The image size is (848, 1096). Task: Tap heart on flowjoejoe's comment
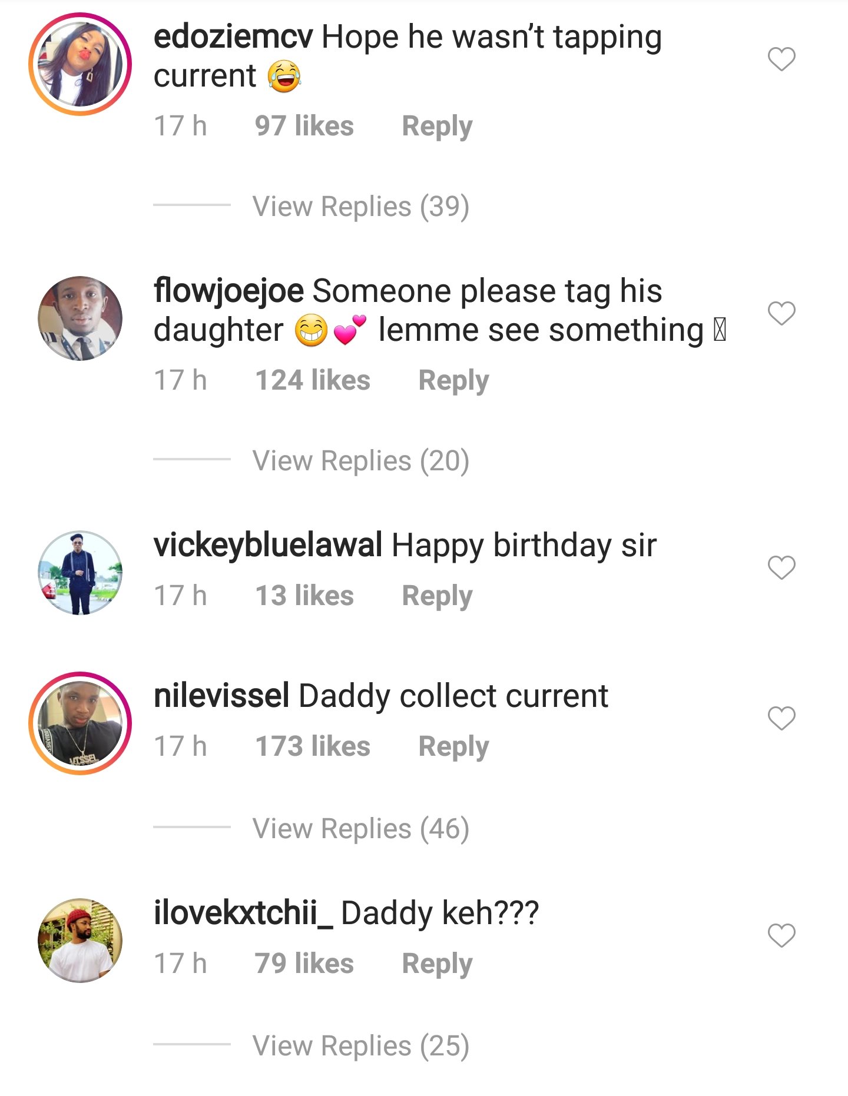click(x=781, y=313)
